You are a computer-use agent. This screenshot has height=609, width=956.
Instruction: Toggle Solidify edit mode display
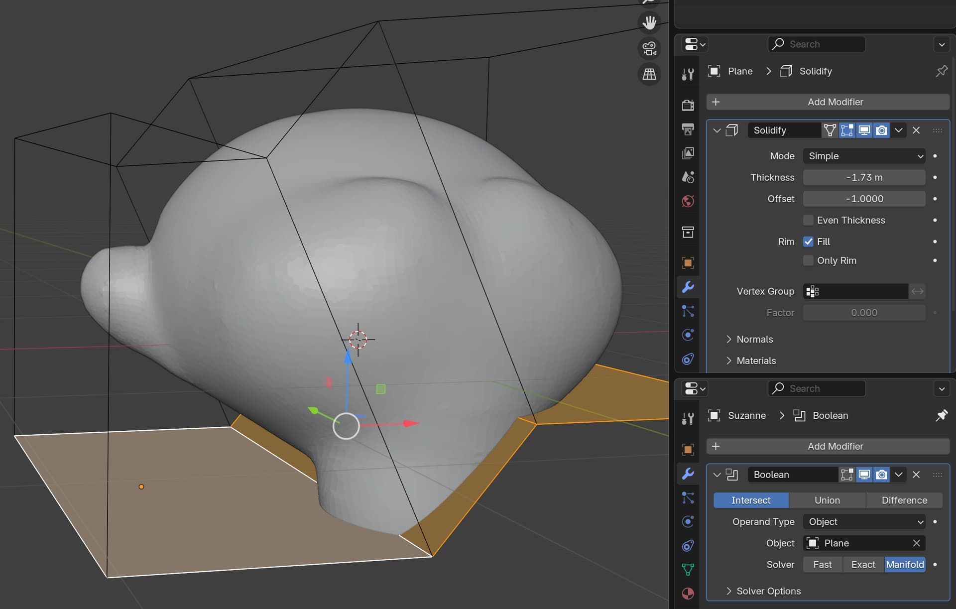pyautogui.click(x=847, y=130)
